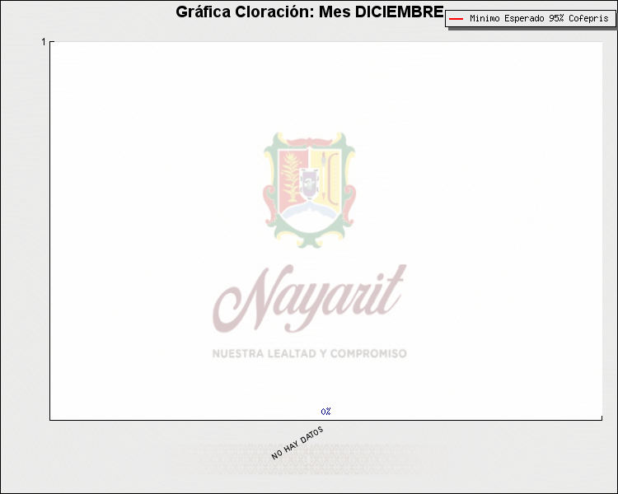
Task: Click the word Cofepris in the legend
Action: click(x=590, y=18)
